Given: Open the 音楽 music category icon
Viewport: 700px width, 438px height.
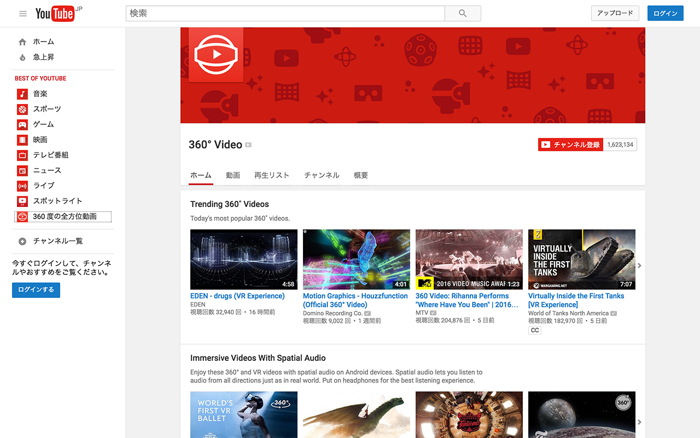Looking at the screenshot, I should [x=22, y=94].
